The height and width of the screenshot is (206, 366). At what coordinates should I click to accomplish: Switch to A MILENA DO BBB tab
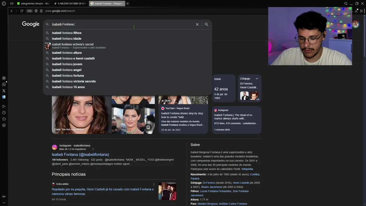tap(70, 3)
